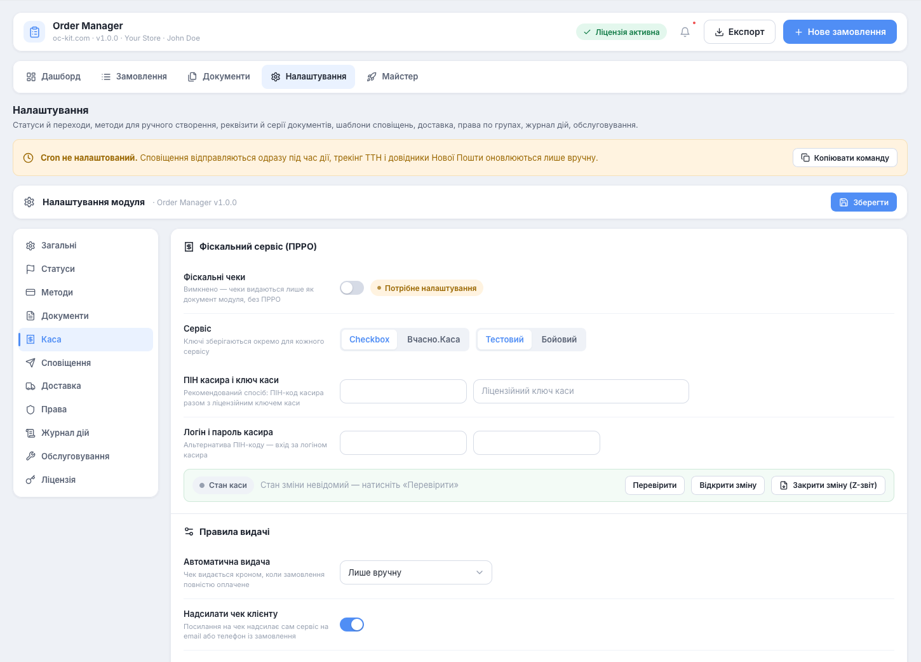
Task: Click the Стан каси status chip
Action: click(x=224, y=485)
